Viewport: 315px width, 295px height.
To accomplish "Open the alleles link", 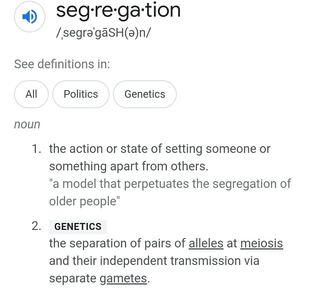I will 206,243.
